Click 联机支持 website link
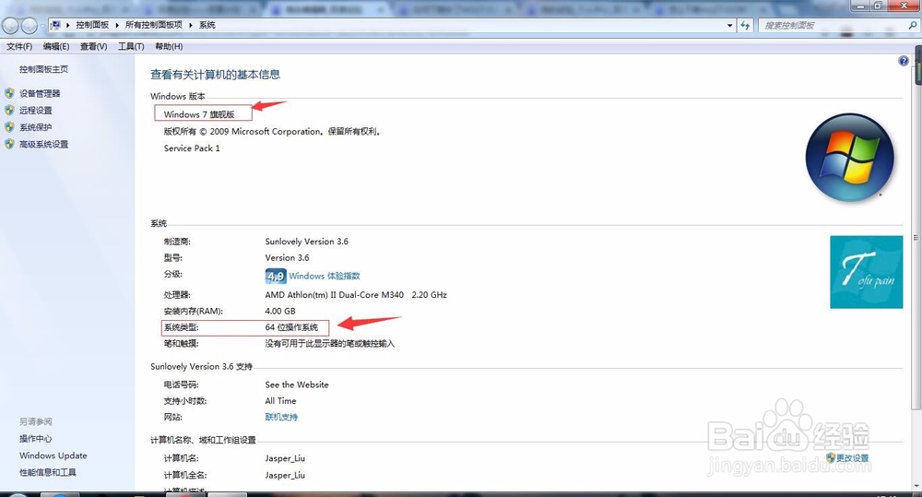 click(x=281, y=417)
